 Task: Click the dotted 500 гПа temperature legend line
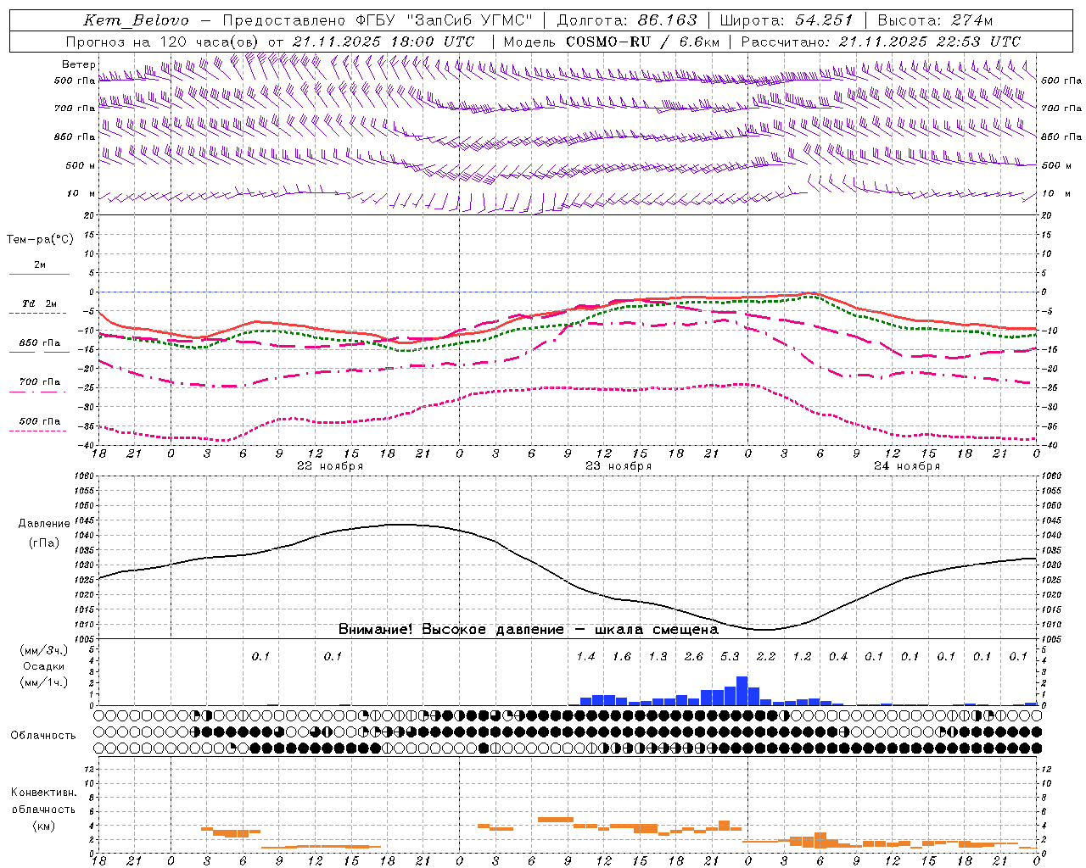[39, 431]
